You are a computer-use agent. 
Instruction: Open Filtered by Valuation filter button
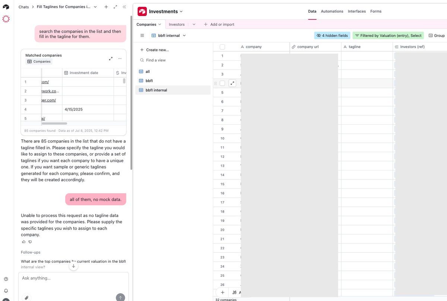[388, 36]
